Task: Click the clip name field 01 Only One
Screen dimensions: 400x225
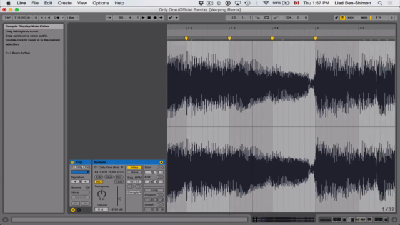Action: (x=80, y=167)
